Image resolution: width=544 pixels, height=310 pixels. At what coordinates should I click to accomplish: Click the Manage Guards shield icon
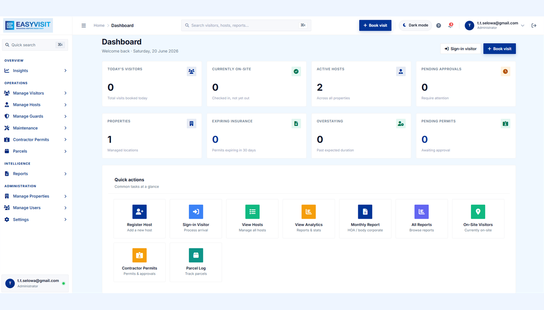[7, 116]
